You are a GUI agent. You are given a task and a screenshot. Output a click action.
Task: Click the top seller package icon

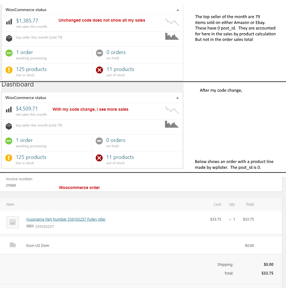(9, 38)
